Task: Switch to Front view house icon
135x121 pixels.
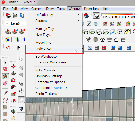Action: (102, 40)
